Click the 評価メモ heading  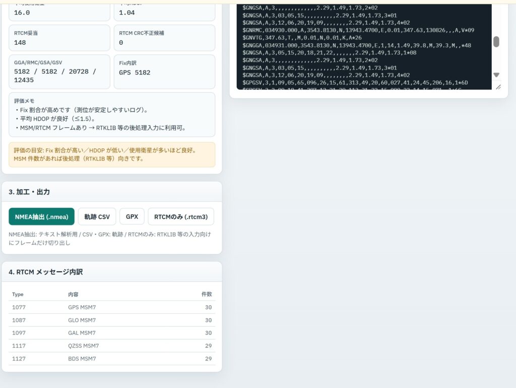24,101
